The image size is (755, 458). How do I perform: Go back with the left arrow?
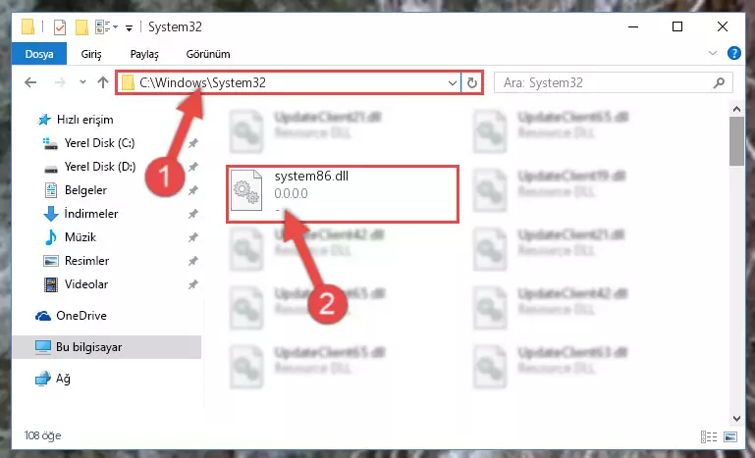(30, 82)
